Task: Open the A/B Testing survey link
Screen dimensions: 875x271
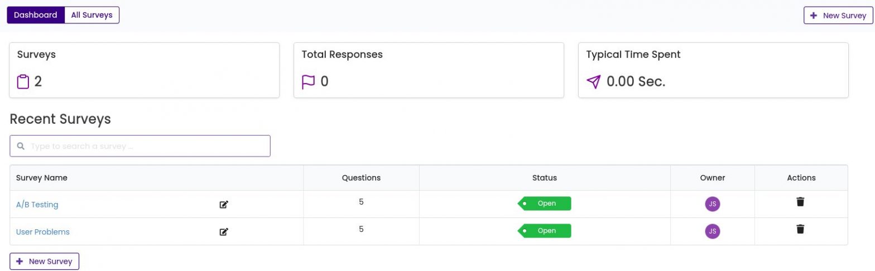Action: click(37, 205)
